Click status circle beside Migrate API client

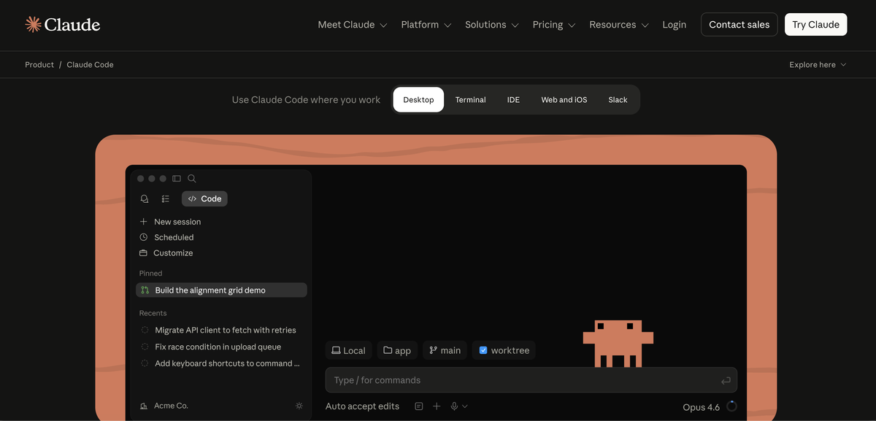pos(145,330)
